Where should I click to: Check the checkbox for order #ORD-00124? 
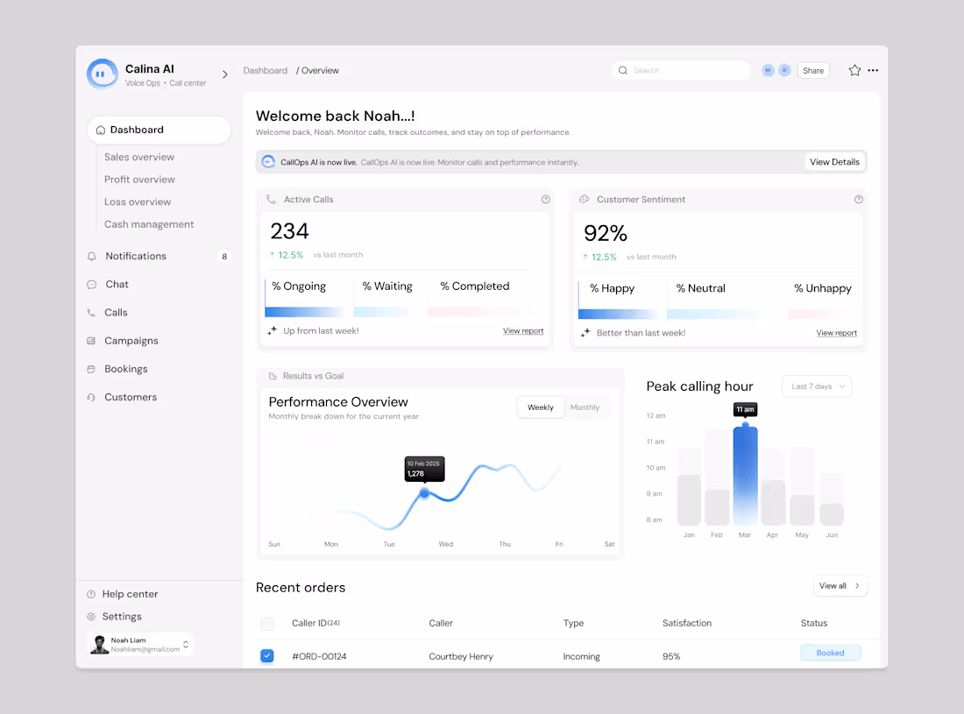click(x=267, y=655)
